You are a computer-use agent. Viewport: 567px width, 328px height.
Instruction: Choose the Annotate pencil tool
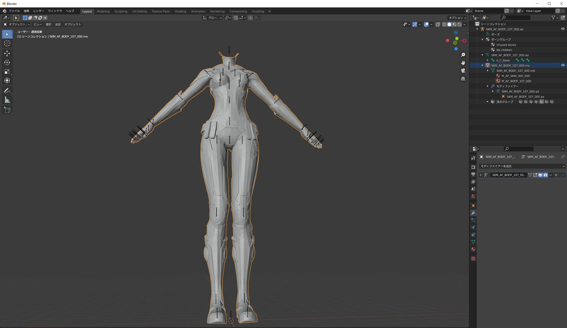coord(7,91)
